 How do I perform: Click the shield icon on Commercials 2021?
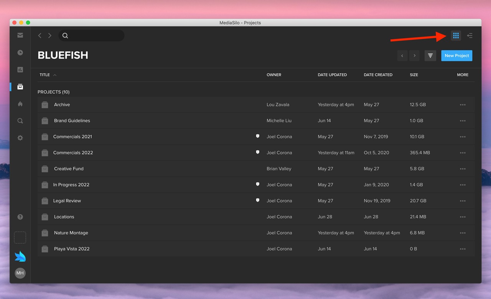click(x=258, y=136)
